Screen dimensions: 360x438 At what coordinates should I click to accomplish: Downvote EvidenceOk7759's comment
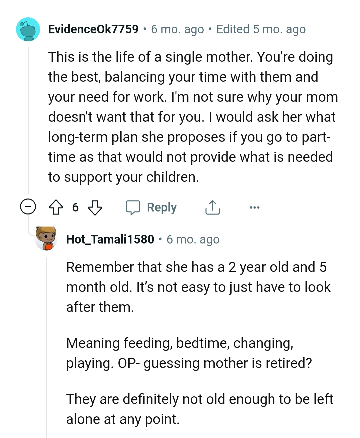click(x=94, y=207)
